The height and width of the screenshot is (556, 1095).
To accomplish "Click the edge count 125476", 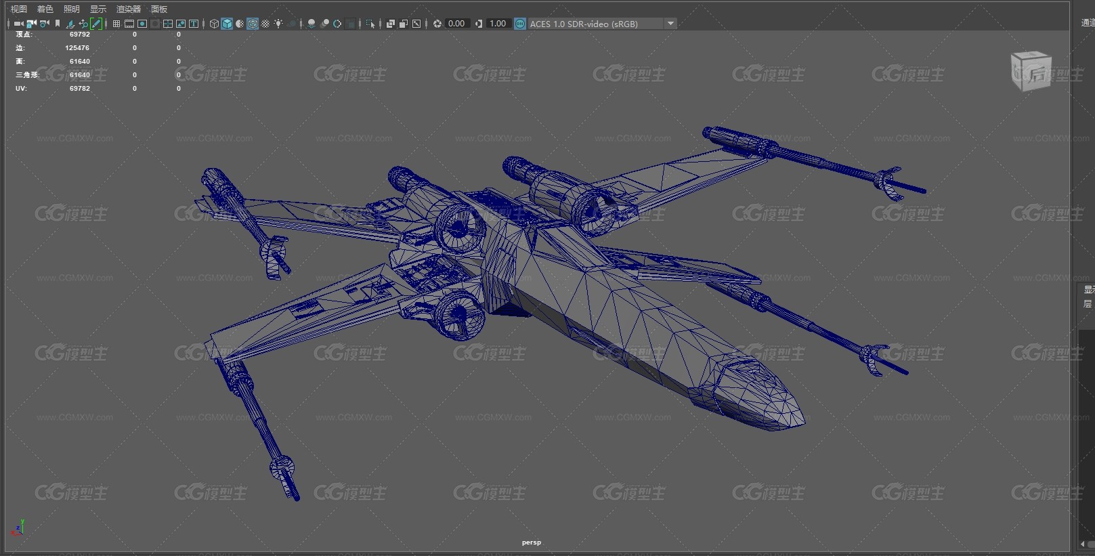I will (x=77, y=48).
